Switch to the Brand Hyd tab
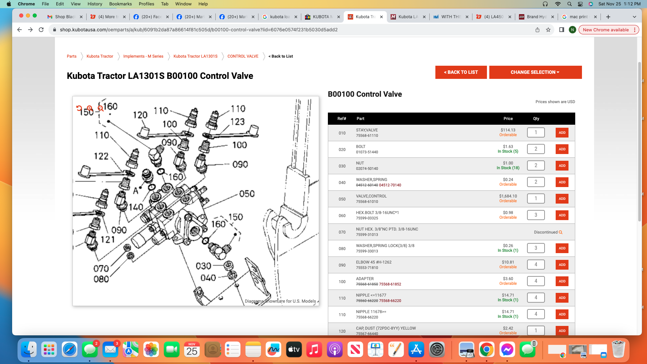The image size is (647, 364). 536,17
